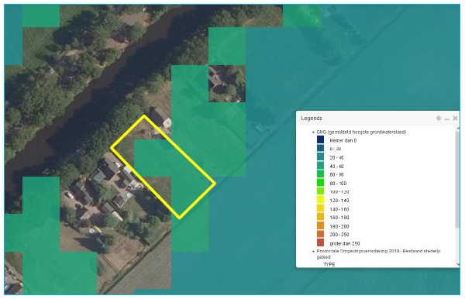Select the 'groter dan 250' red swatch

321,242
